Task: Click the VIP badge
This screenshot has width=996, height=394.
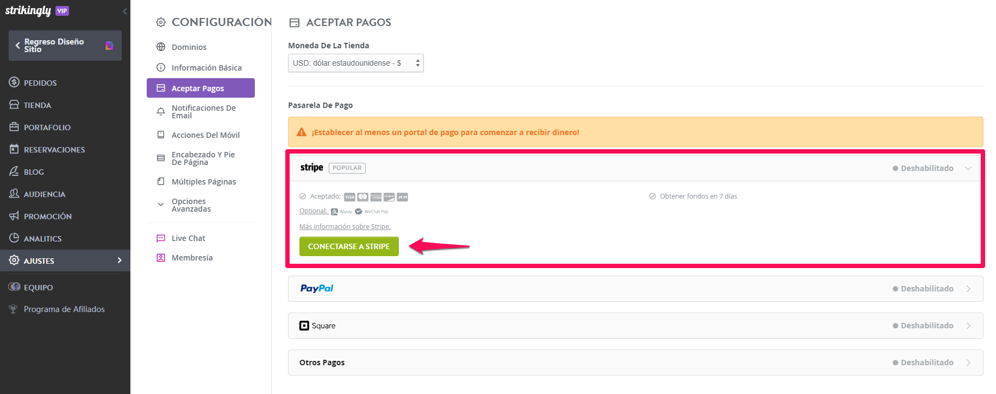Action: pyautogui.click(x=62, y=11)
